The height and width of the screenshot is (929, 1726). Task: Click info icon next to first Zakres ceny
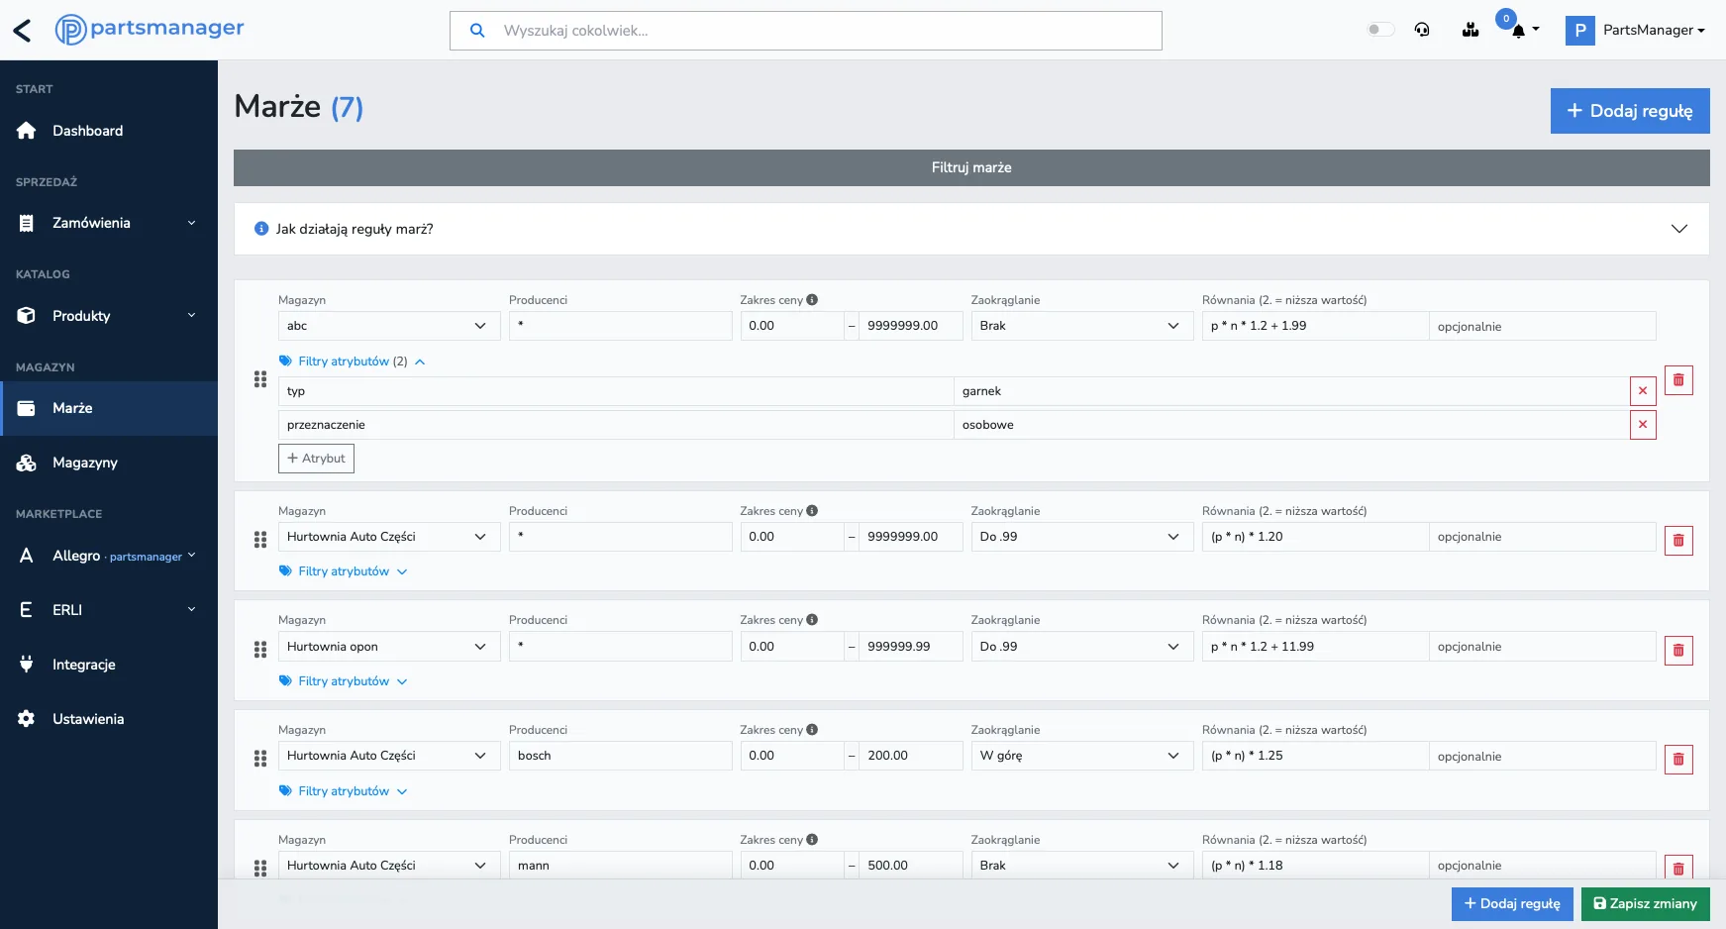(812, 300)
